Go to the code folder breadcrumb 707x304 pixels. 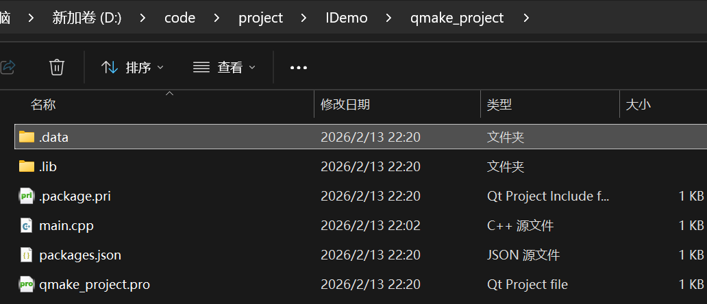point(180,18)
